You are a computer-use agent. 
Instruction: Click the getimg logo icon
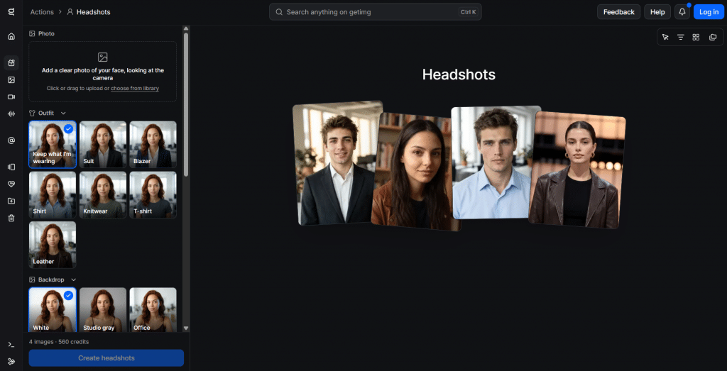(x=11, y=12)
